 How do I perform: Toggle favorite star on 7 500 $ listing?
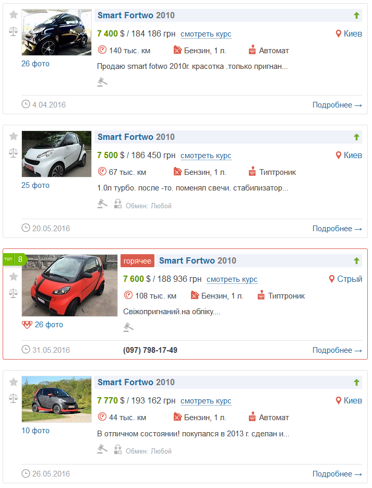[13, 137]
